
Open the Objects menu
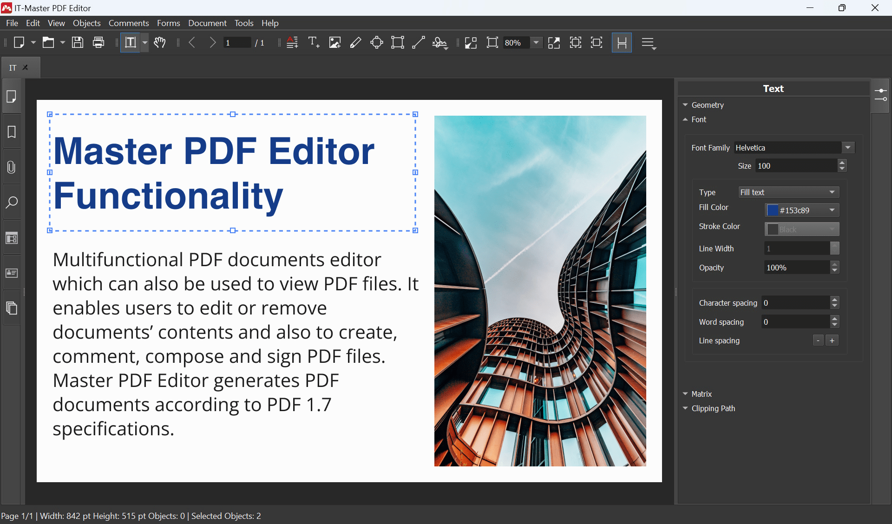click(86, 23)
